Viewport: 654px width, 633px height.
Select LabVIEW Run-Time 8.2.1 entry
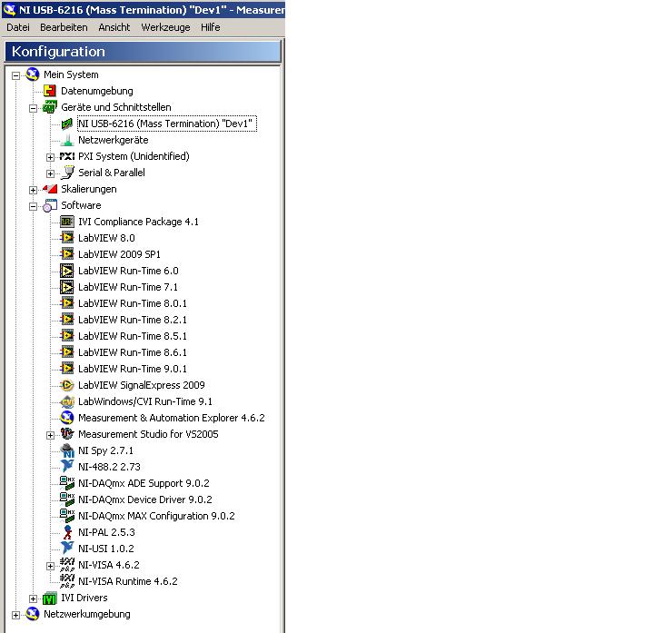(x=133, y=320)
